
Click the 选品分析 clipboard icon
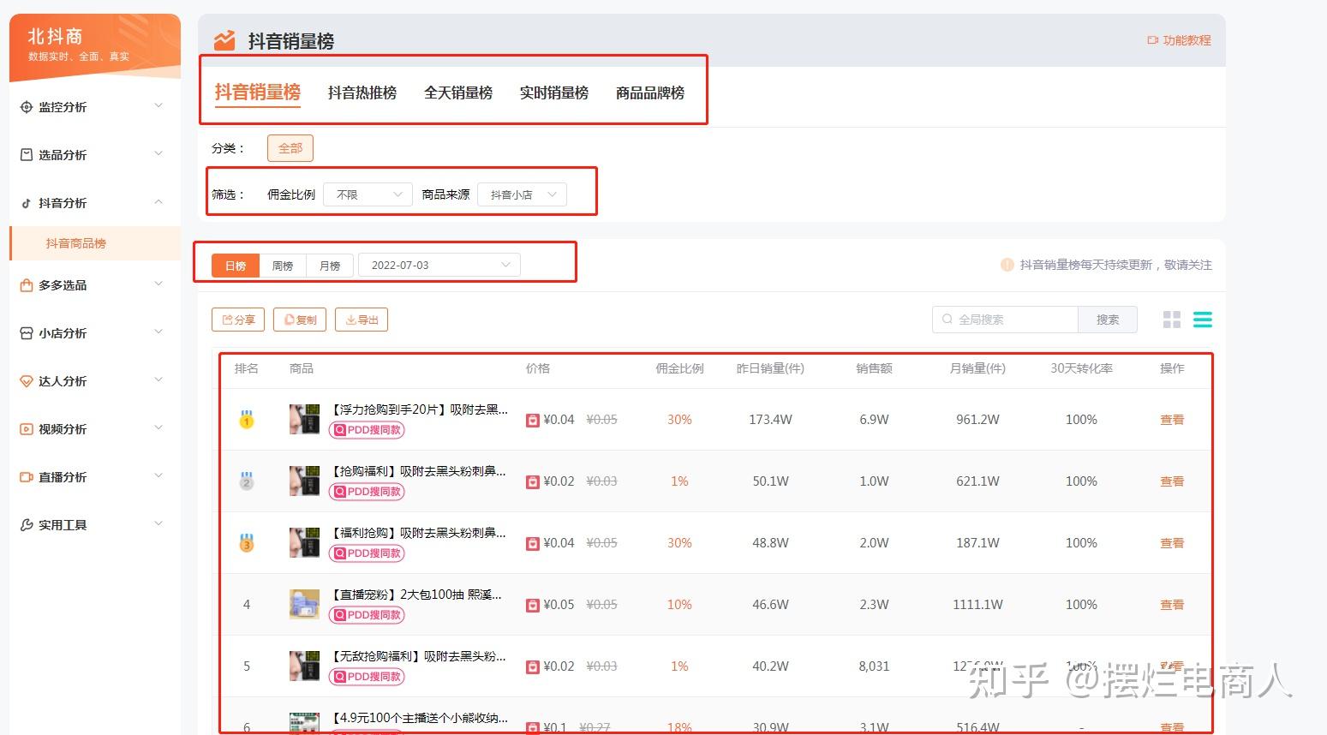point(27,155)
